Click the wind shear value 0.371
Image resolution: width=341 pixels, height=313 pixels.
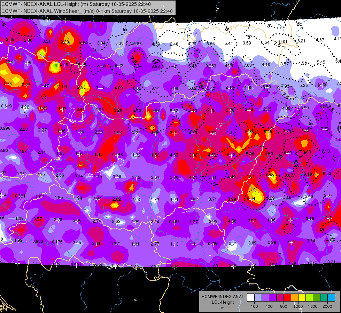pyautogui.click(x=116, y=244)
